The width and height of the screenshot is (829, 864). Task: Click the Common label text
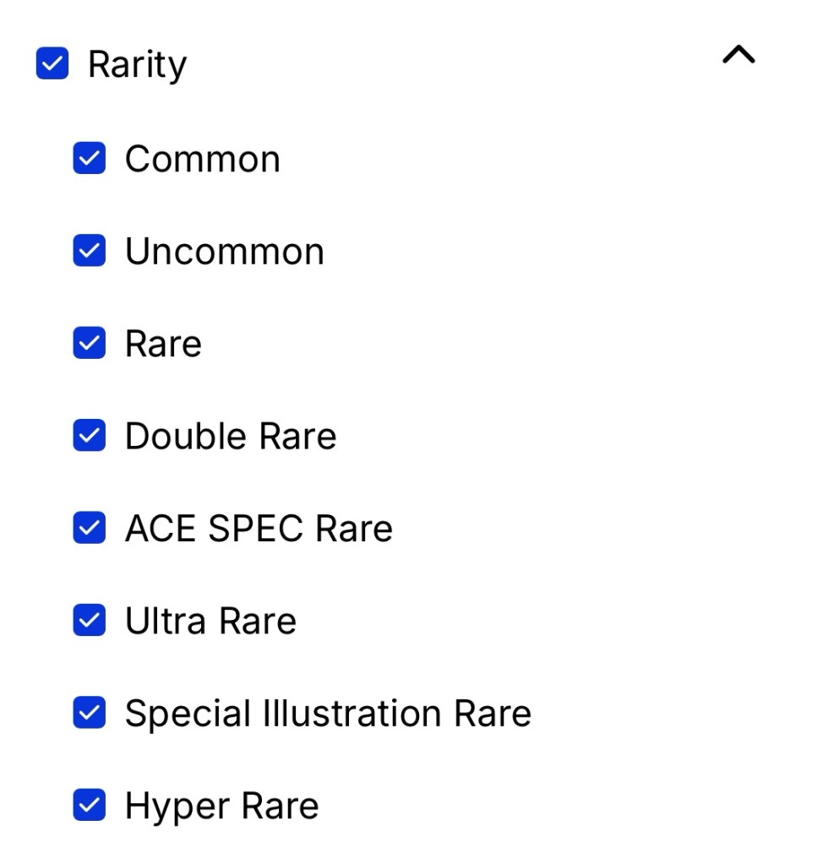(x=202, y=160)
